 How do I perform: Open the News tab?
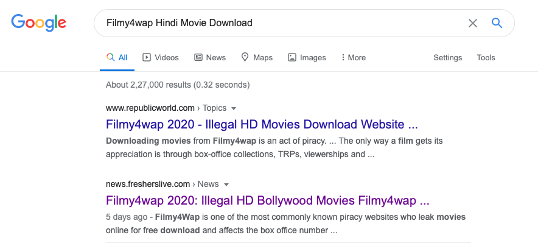click(x=210, y=57)
